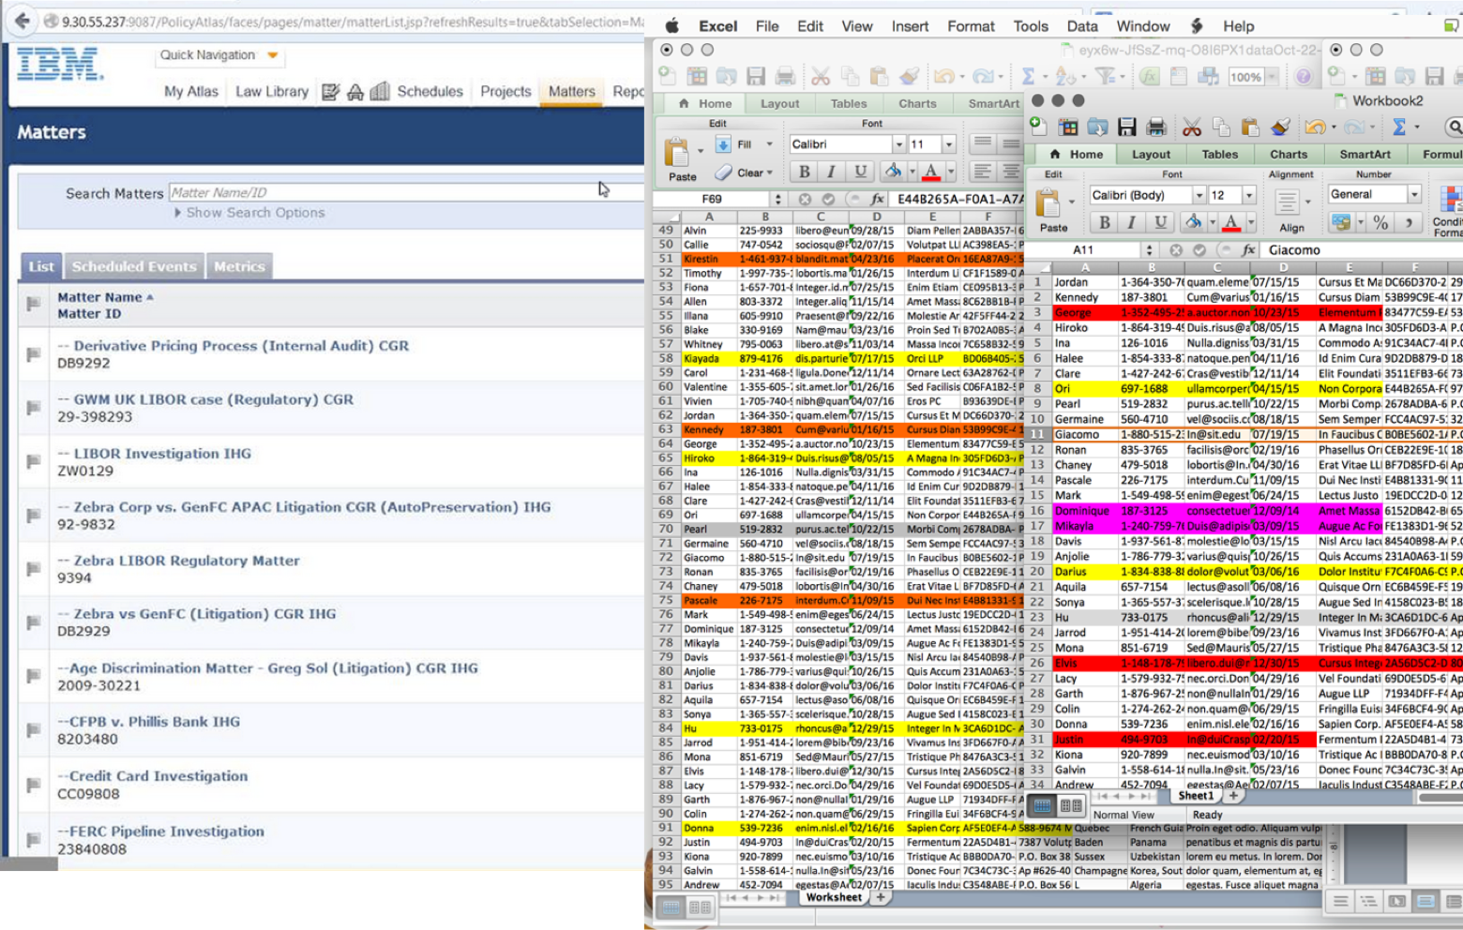Toggle Underline in back Excel window

(x=860, y=172)
